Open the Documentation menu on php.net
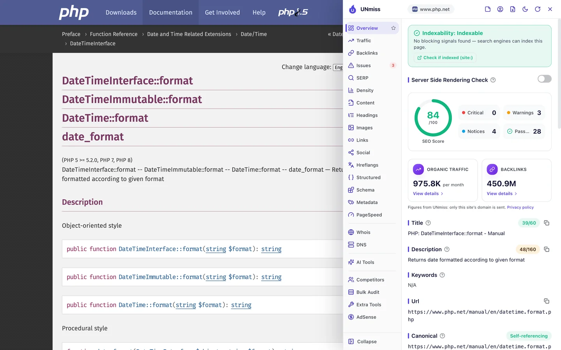561x350 pixels. [x=171, y=12]
